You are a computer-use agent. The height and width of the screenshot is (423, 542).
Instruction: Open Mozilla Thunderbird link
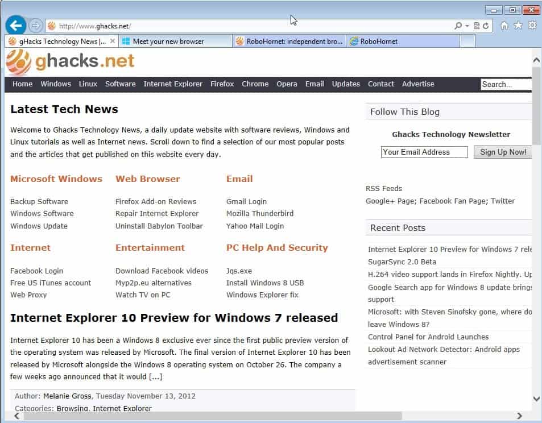click(260, 214)
